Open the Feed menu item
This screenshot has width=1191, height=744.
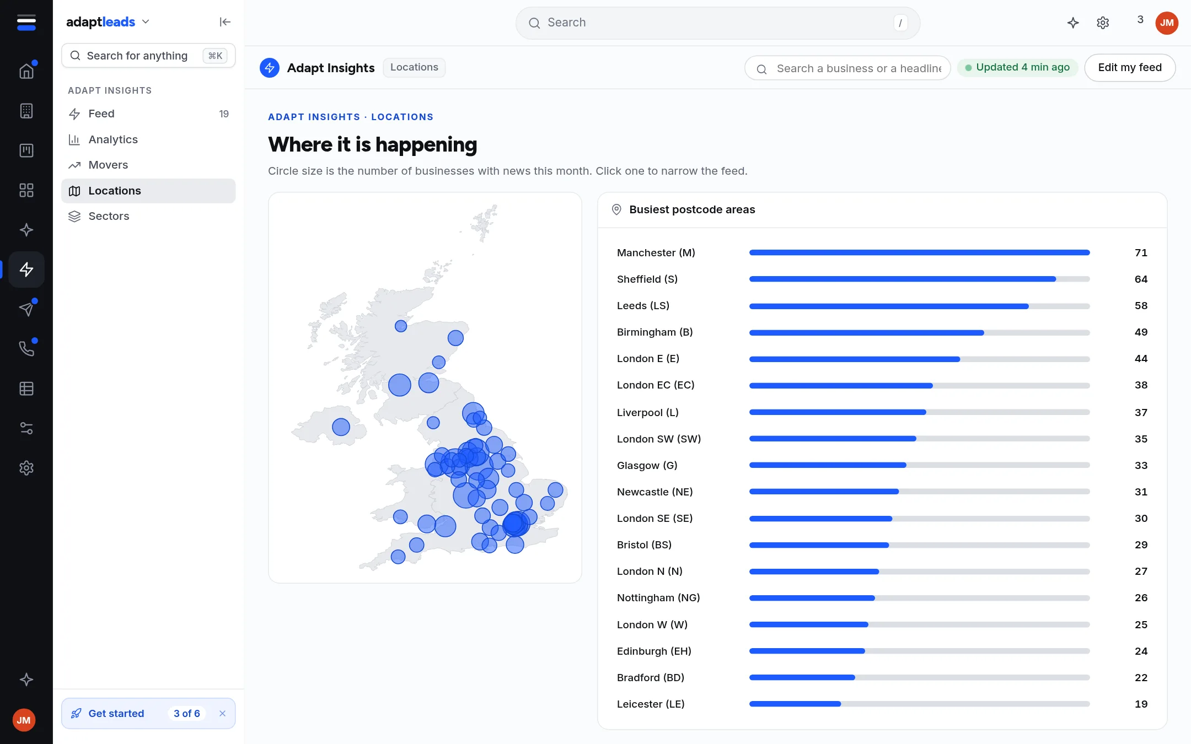pyautogui.click(x=148, y=114)
